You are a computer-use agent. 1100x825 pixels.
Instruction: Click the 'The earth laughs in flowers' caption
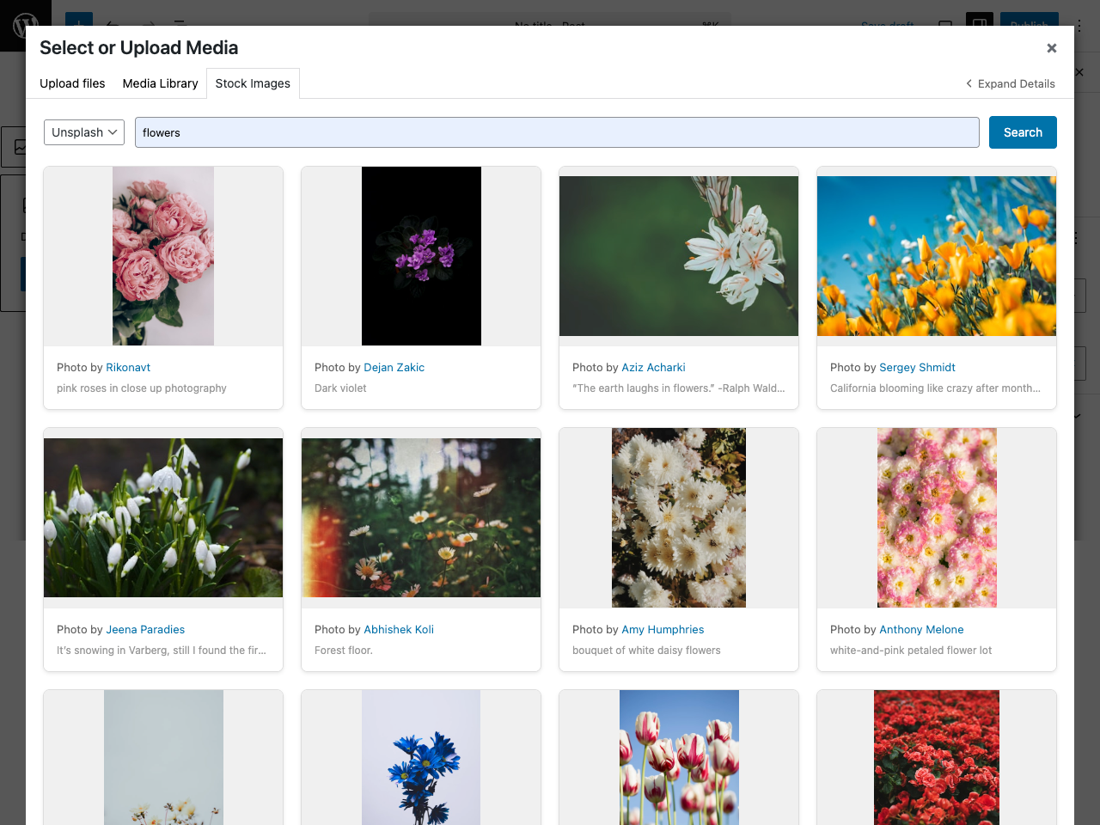coord(679,388)
